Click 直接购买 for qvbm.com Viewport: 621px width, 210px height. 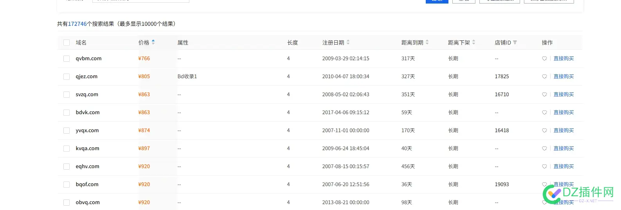(563, 59)
